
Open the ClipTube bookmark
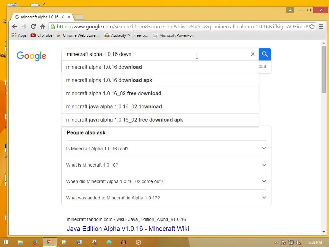[x=41, y=35]
